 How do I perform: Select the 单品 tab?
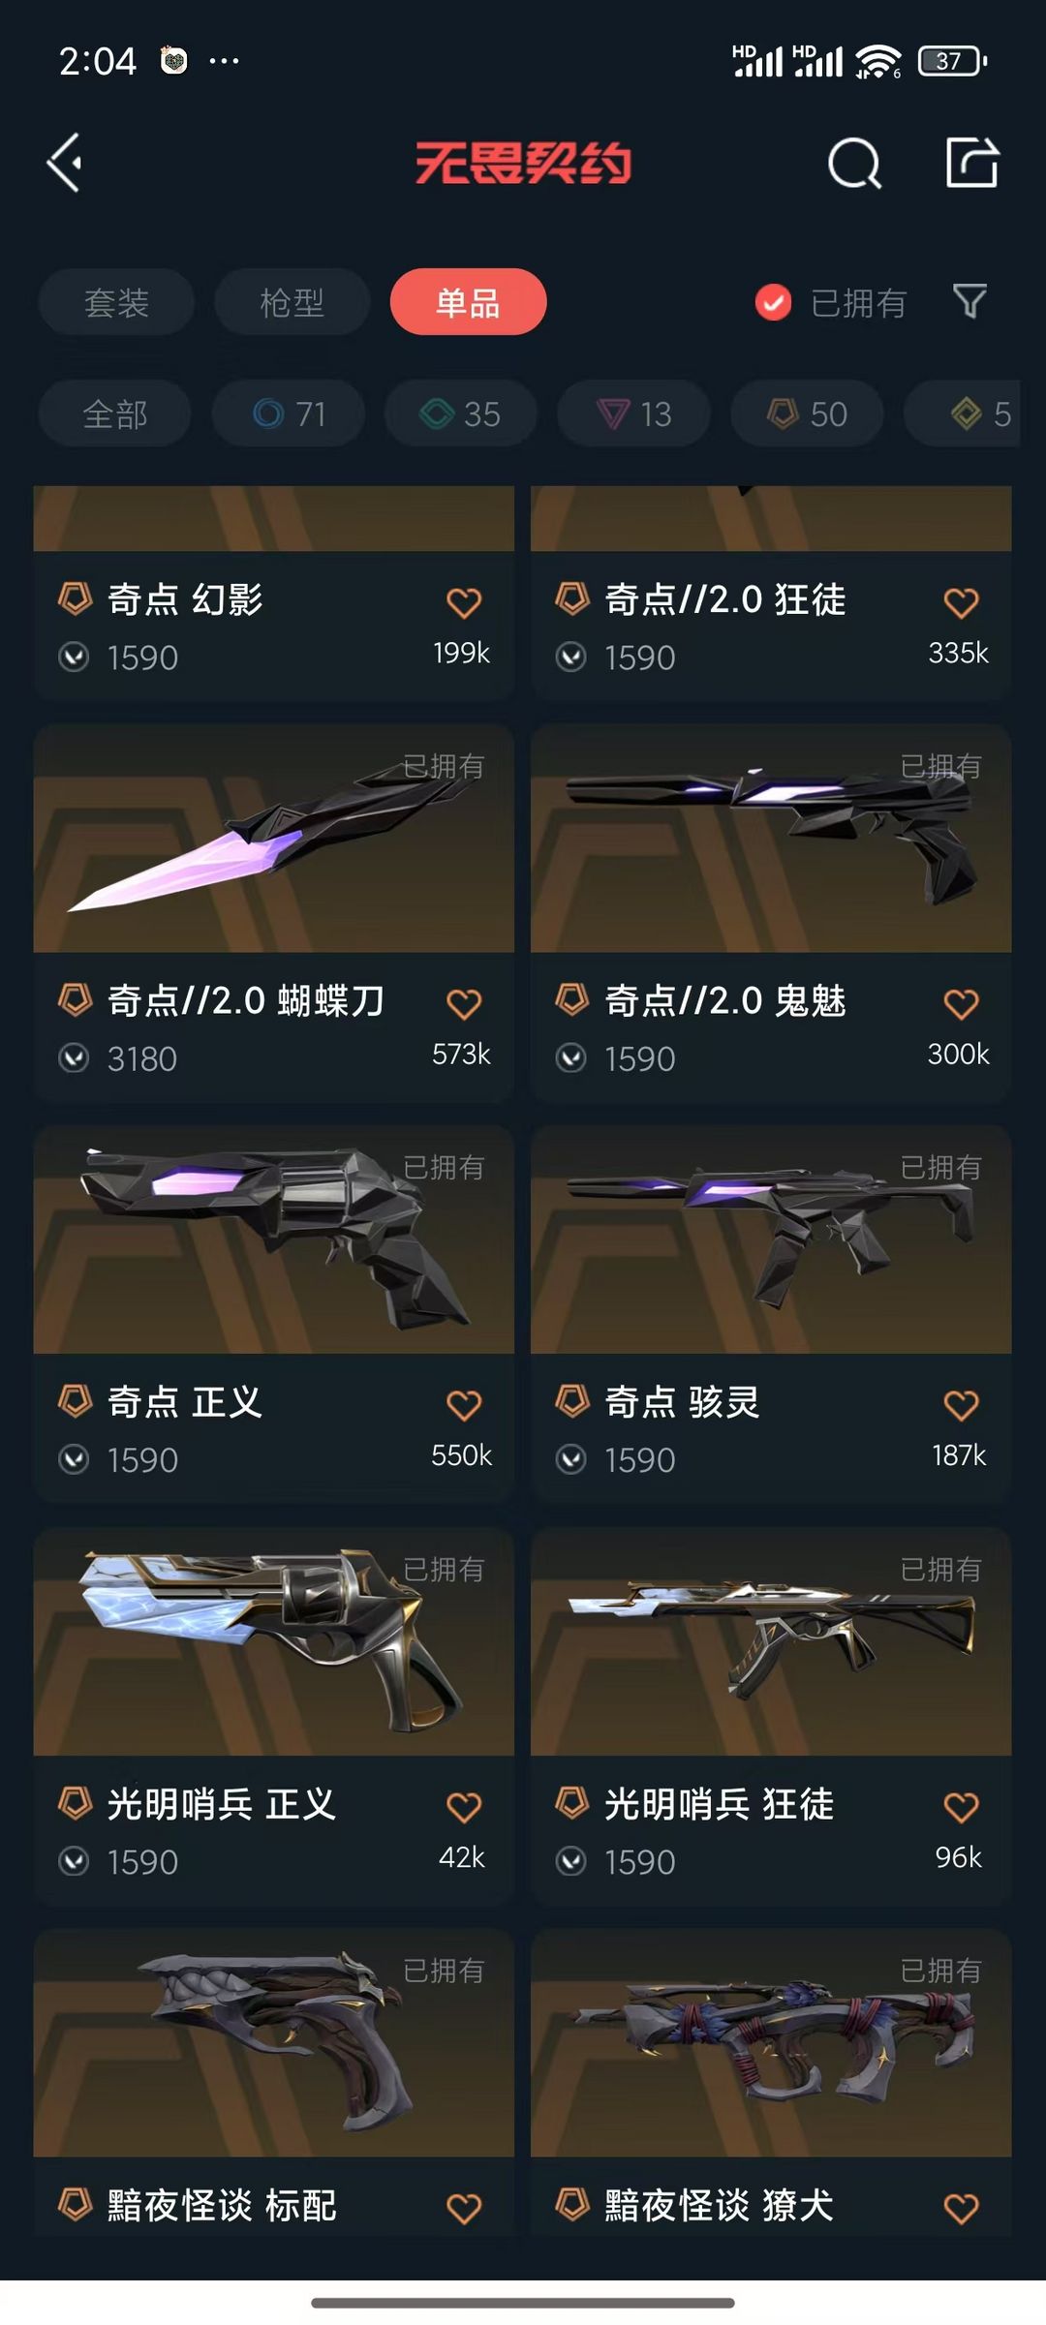tap(468, 302)
